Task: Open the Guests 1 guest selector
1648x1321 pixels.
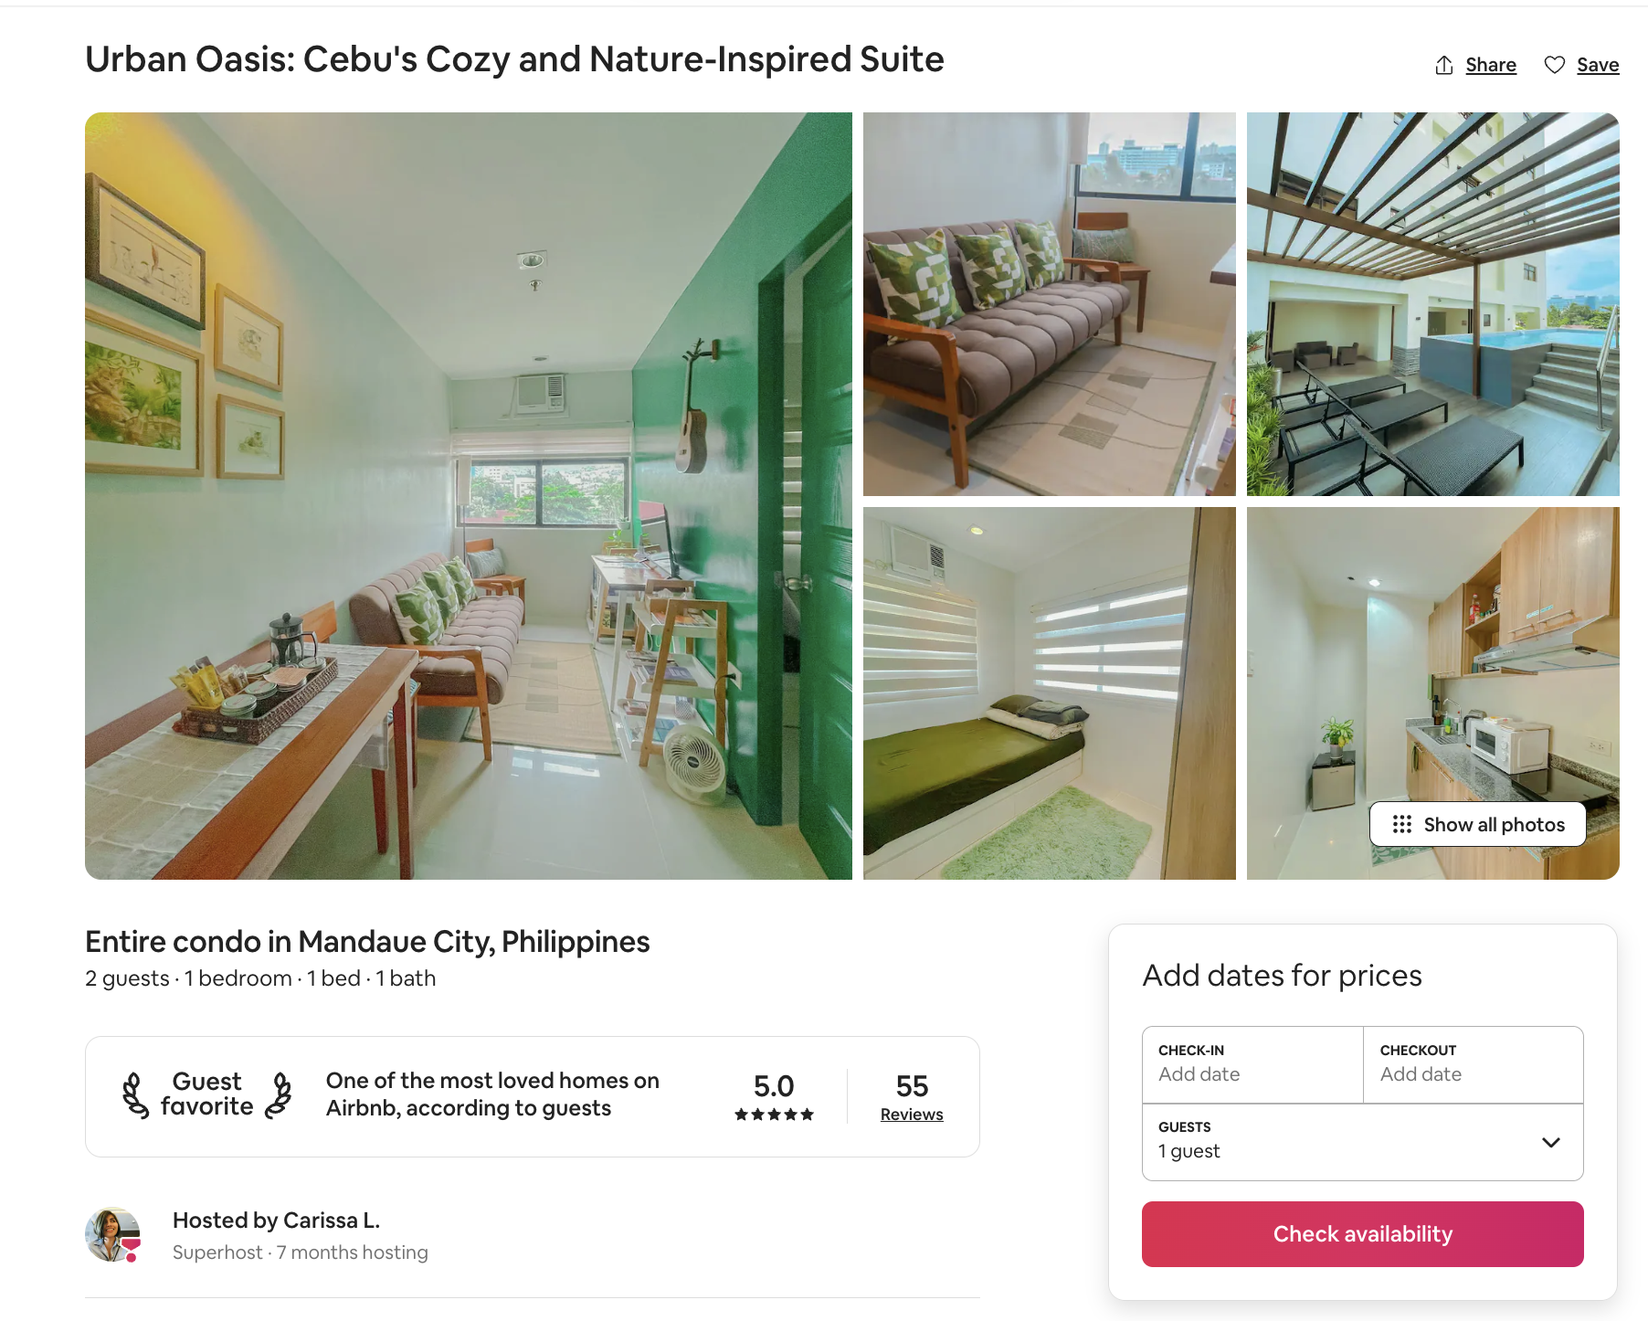Action: click(x=1362, y=1142)
